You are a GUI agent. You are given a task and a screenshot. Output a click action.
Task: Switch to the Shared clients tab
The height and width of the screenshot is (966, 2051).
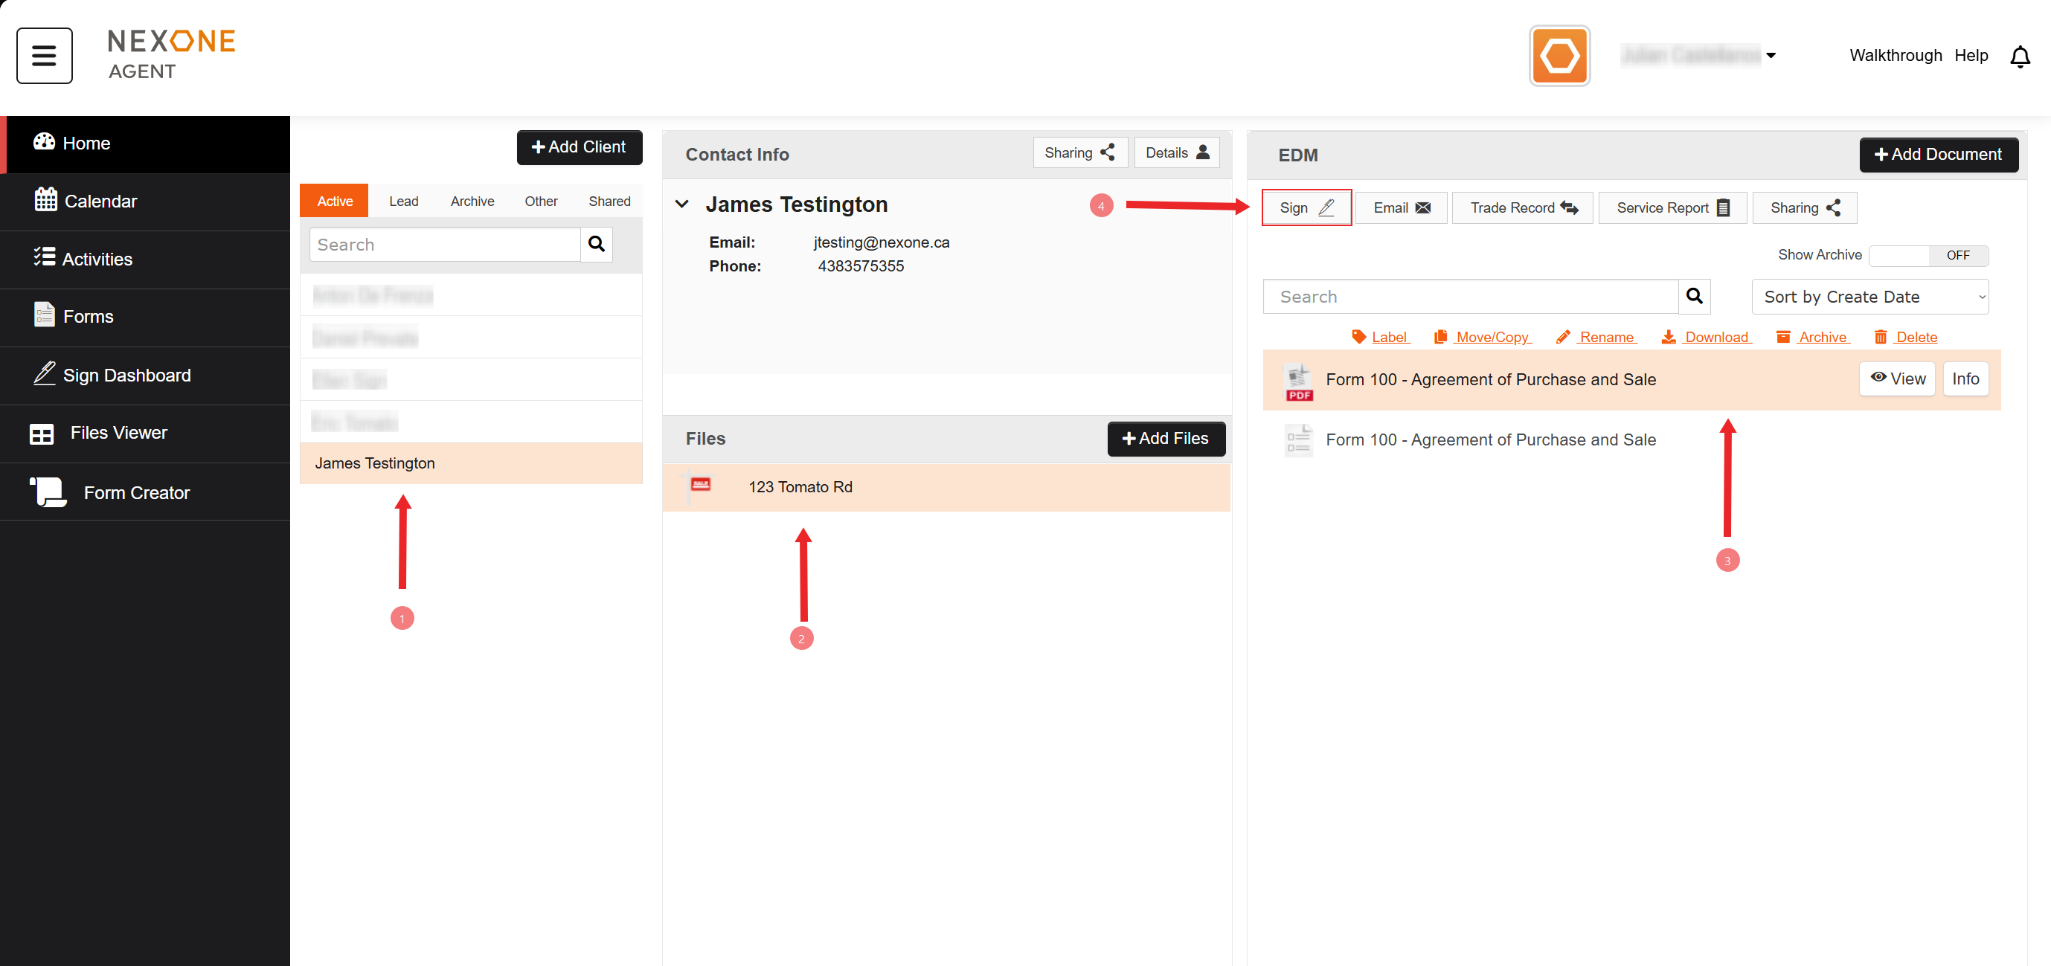(x=609, y=202)
